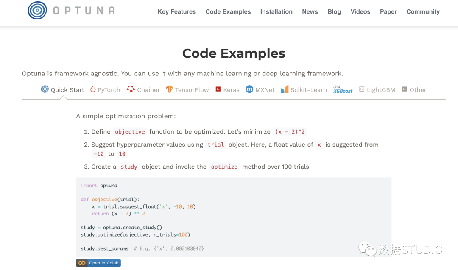The height and width of the screenshot is (270, 458).
Task: Click the Open in Colab button
Action: [98, 263]
